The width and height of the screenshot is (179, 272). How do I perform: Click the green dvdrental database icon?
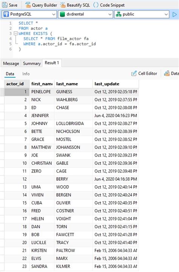point(62,14)
